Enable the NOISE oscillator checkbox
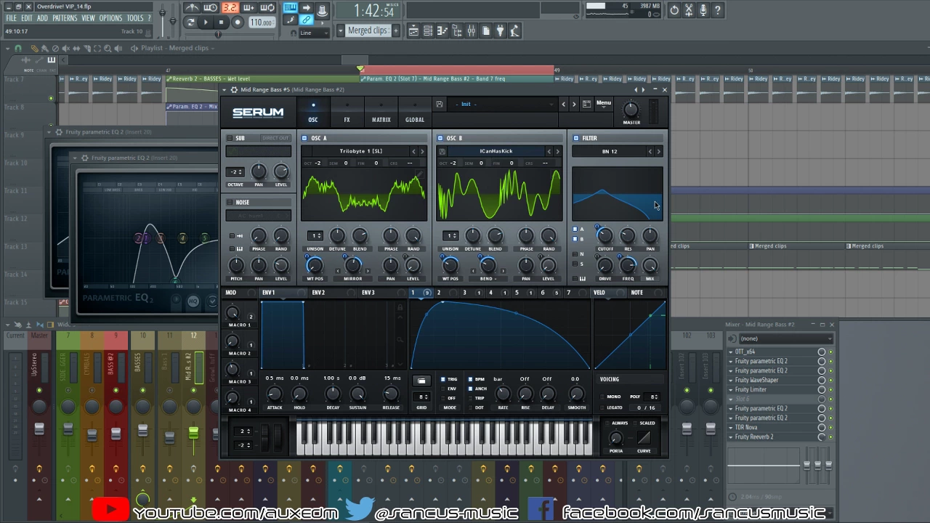This screenshot has width=930, height=523. 230,203
